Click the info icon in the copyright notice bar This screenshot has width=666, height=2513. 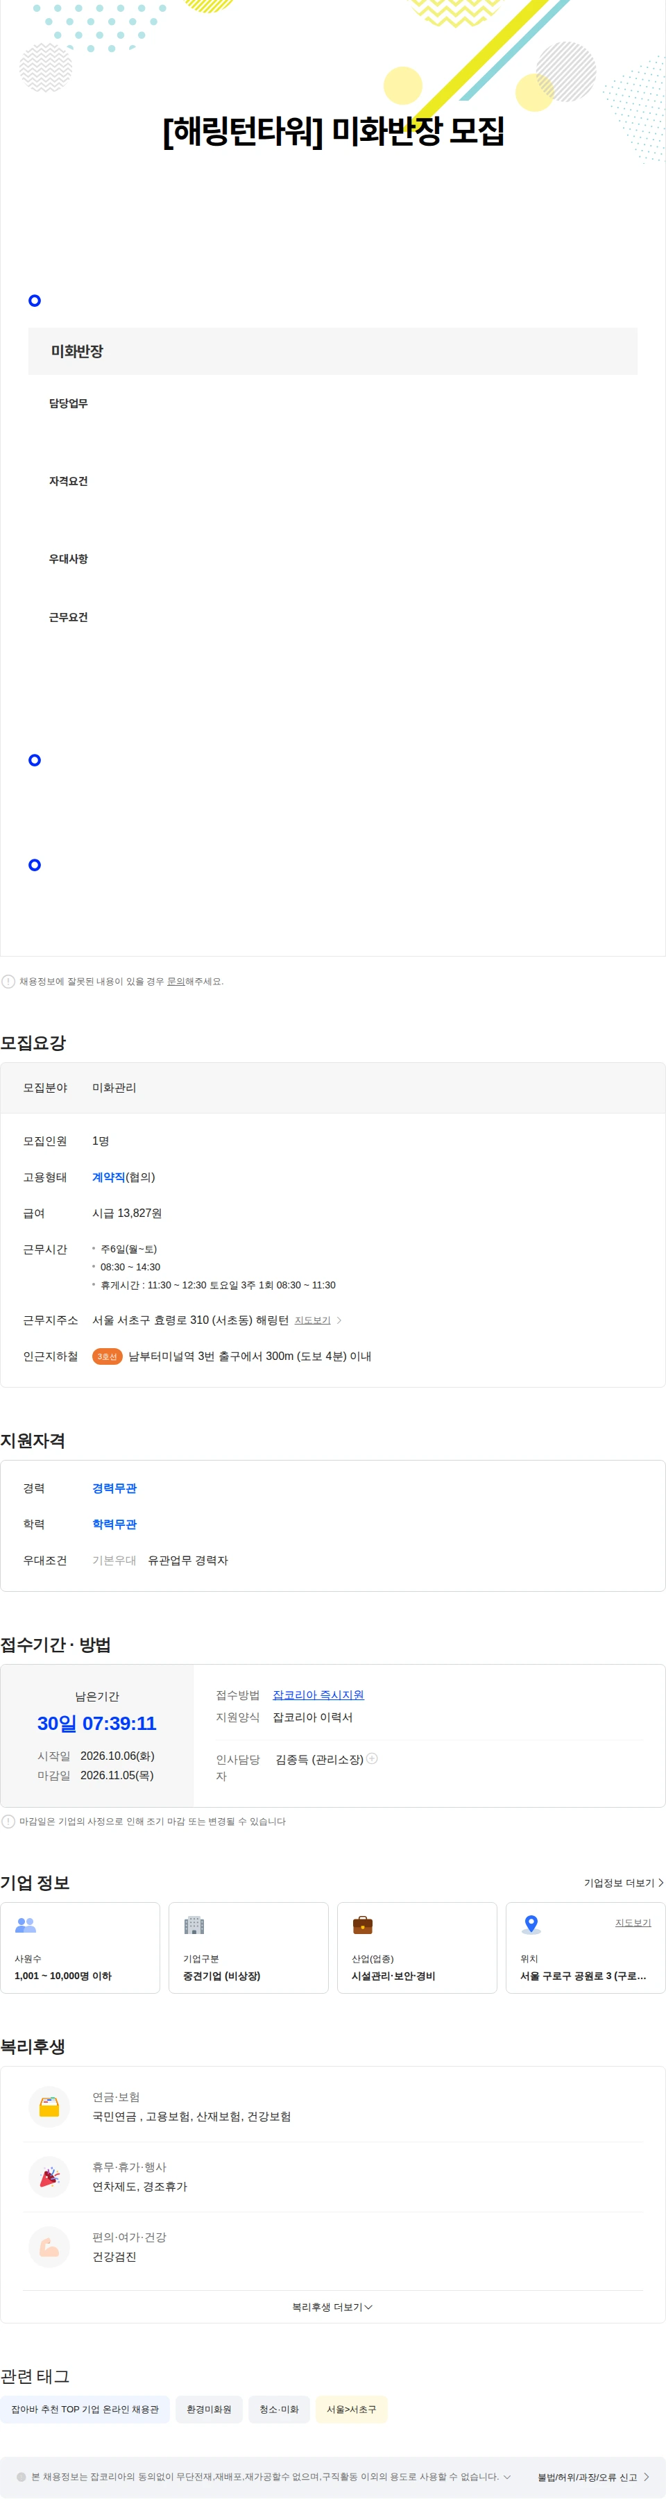click(x=22, y=2477)
